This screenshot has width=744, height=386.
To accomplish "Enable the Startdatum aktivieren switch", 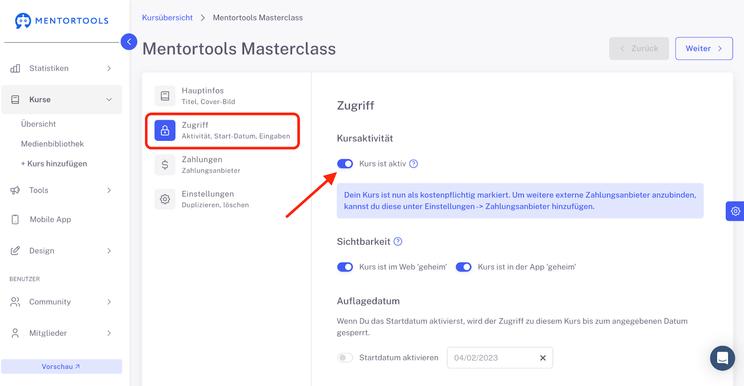I will coord(345,358).
